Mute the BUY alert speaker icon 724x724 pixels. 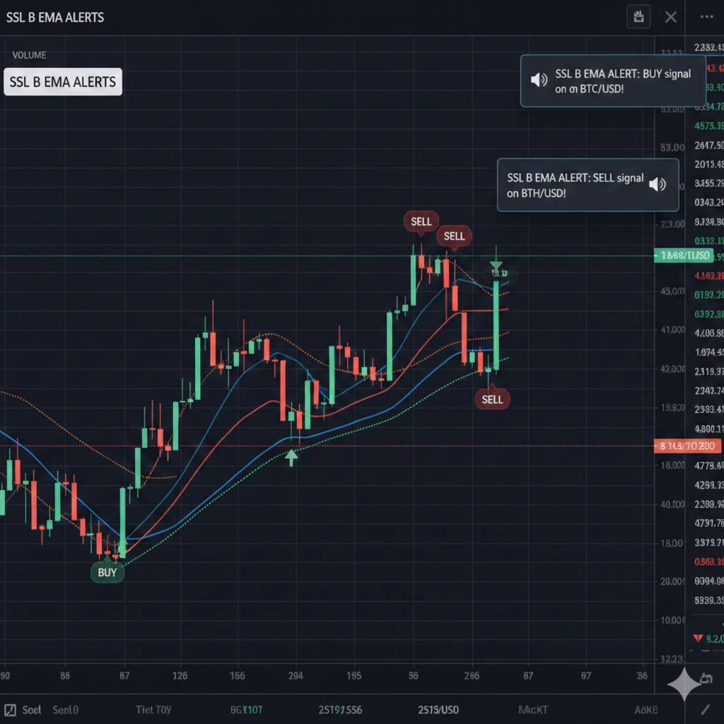point(539,80)
